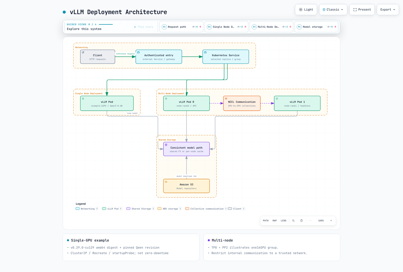Toggle Collective communication legend filter
403x272 pixels.
(x=206, y=209)
